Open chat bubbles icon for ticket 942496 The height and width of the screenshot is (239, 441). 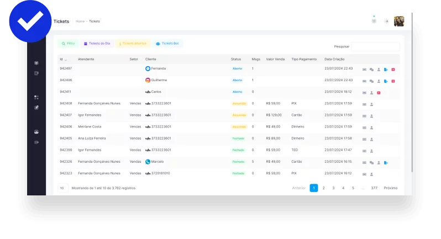(371, 81)
